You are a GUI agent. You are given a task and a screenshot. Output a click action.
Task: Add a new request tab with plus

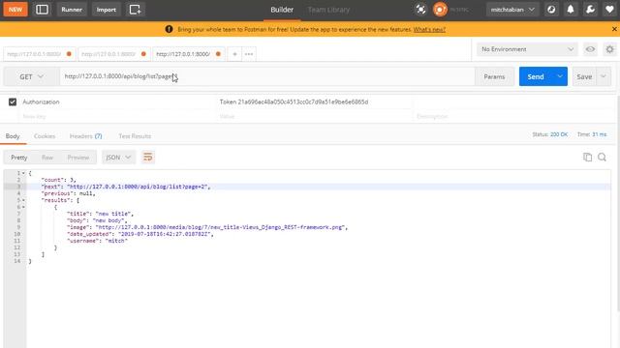(x=234, y=54)
